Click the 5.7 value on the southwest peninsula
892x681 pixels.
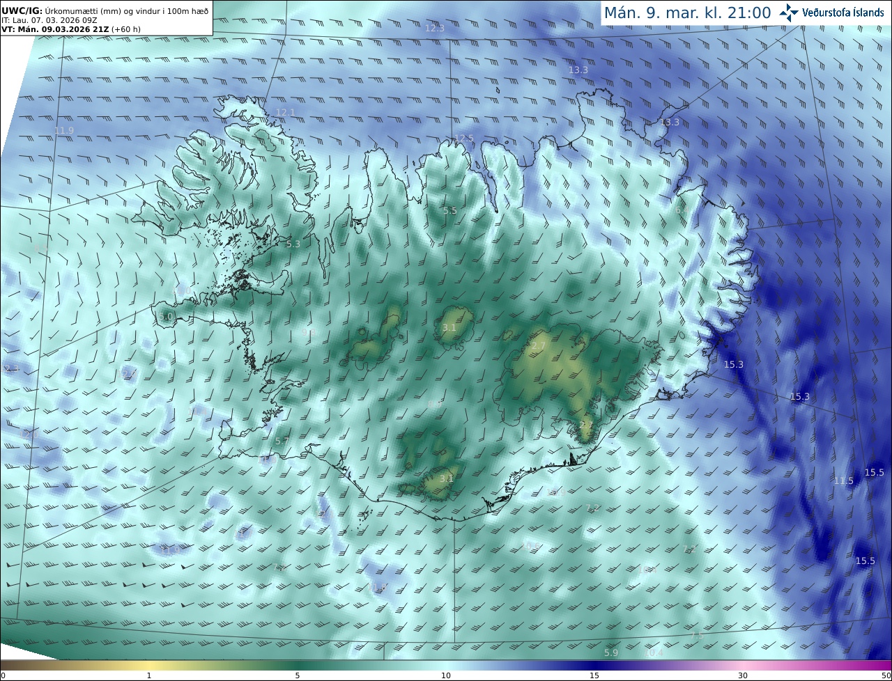(x=282, y=441)
